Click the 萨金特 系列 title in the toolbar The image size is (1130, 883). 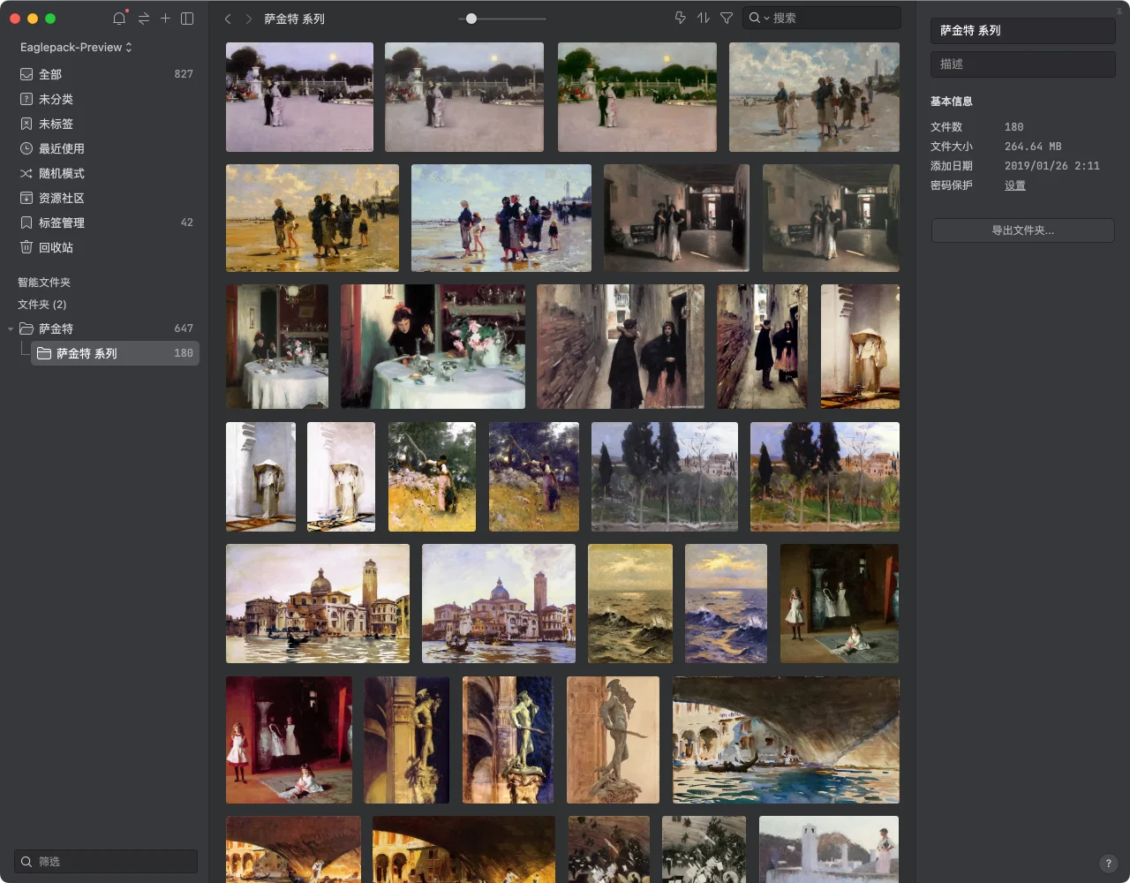coord(295,19)
